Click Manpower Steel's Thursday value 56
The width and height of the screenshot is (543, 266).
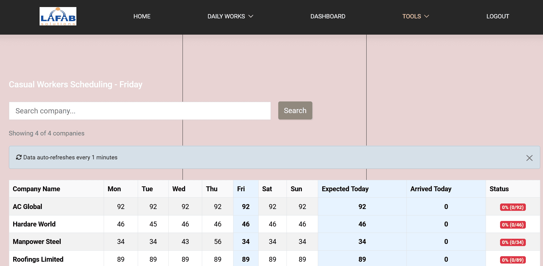tap(218, 241)
